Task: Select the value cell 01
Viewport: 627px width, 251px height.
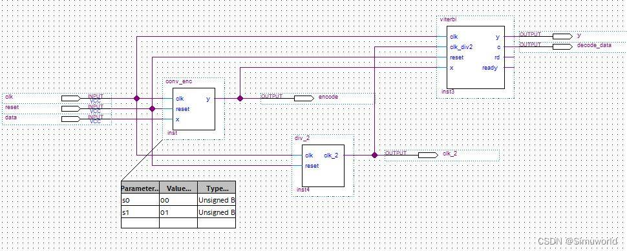Action: point(178,212)
